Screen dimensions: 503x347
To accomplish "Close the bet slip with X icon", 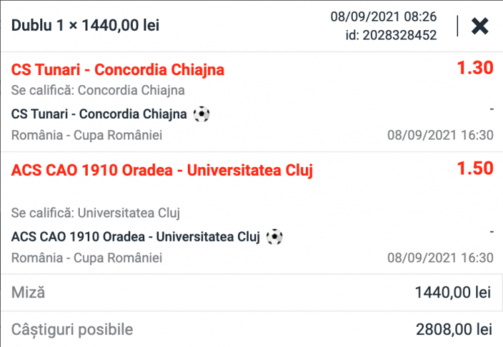I will click(x=480, y=26).
